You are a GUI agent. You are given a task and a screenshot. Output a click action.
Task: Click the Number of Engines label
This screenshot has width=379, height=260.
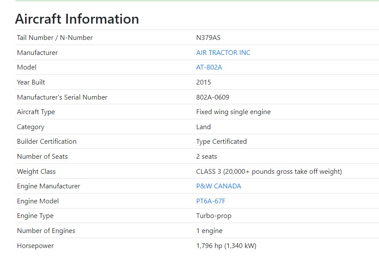click(x=46, y=231)
